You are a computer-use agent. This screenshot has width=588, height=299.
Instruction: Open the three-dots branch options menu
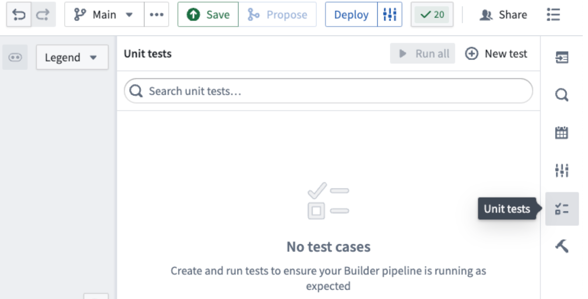(x=157, y=14)
